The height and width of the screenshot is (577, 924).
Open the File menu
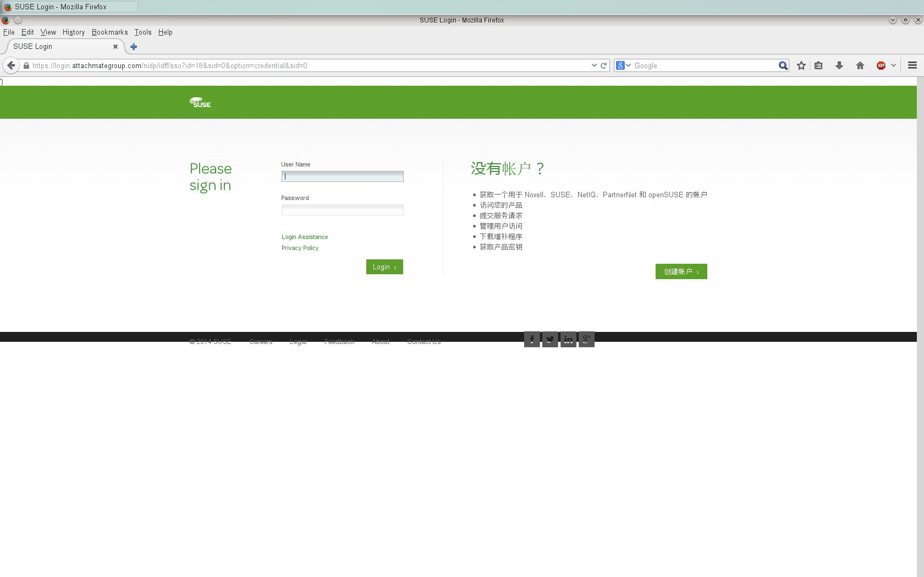pos(9,32)
